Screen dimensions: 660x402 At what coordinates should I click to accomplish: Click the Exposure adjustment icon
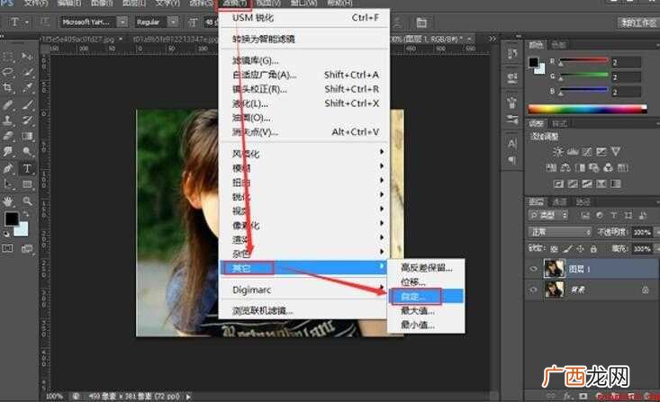601,152
